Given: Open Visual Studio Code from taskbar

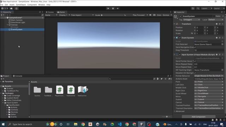Looking at the screenshot, I should (120, 124).
